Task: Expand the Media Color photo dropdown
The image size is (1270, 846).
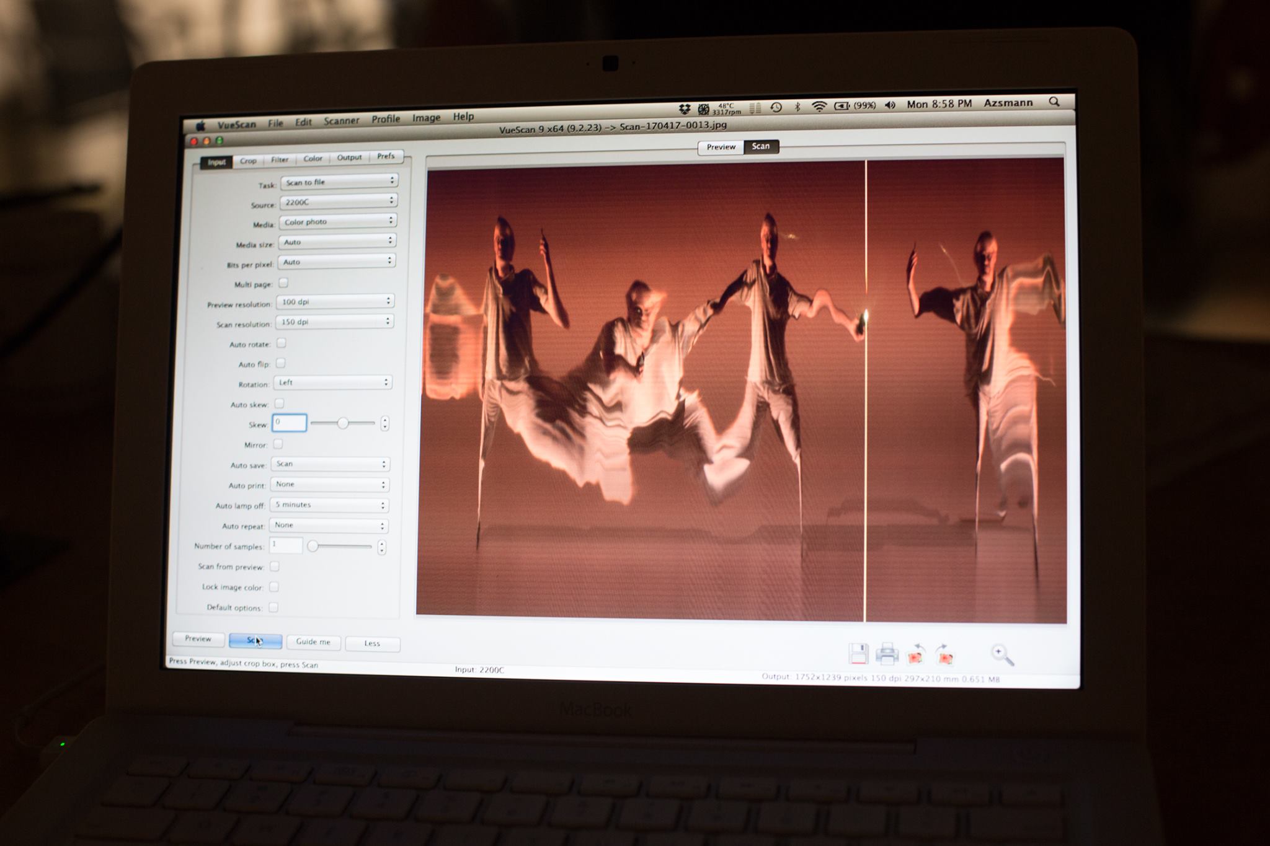Action: (x=338, y=221)
